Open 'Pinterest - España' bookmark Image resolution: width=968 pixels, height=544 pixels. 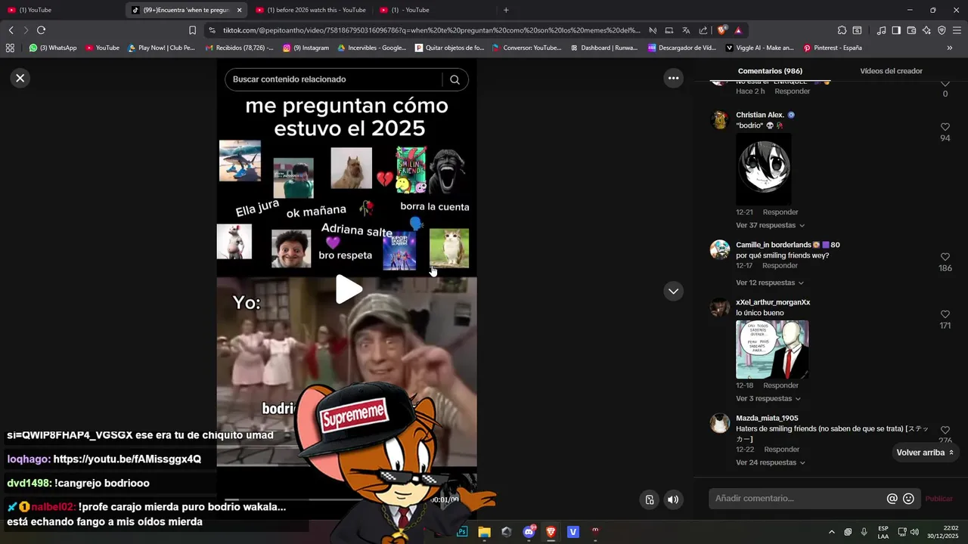(833, 48)
